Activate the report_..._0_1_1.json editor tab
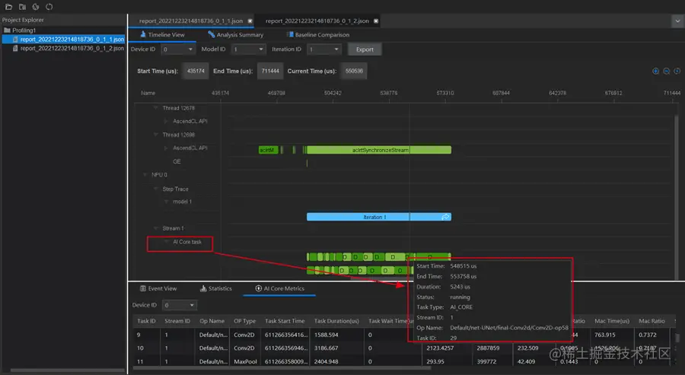This screenshot has width=685, height=375. pyautogui.click(x=191, y=21)
